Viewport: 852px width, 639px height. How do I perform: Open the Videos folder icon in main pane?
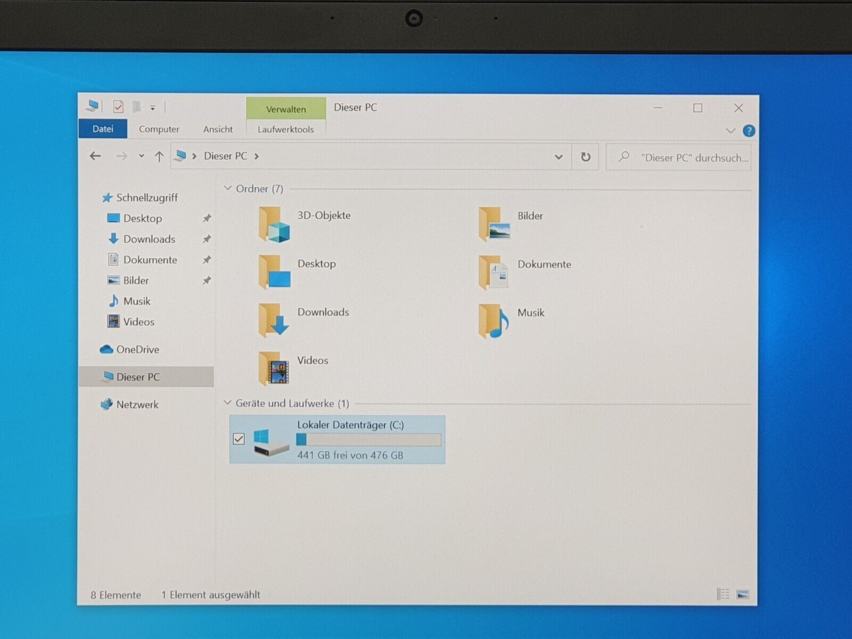coord(274,368)
